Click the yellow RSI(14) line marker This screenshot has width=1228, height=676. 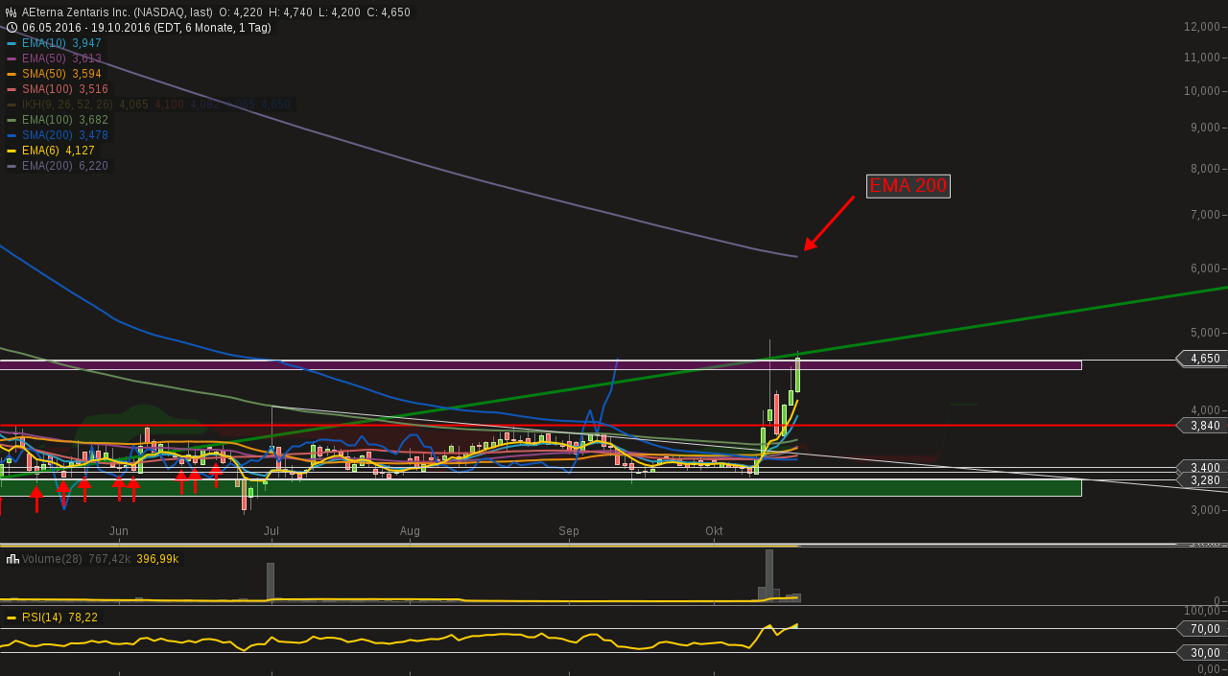pos(12,618)
